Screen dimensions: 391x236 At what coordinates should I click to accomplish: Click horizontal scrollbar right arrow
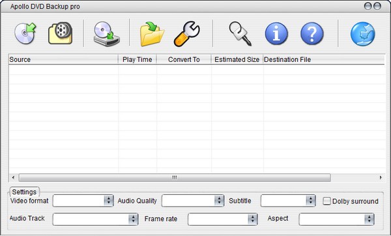(x=381, y=177)
